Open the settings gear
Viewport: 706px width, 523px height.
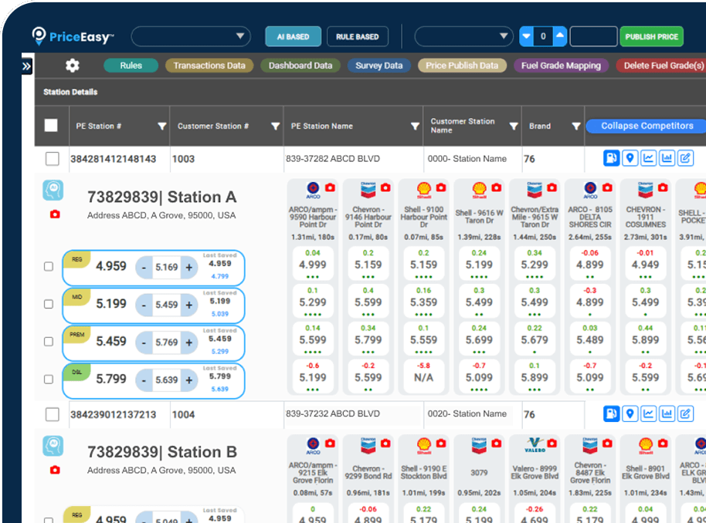(x=73, y=66)
